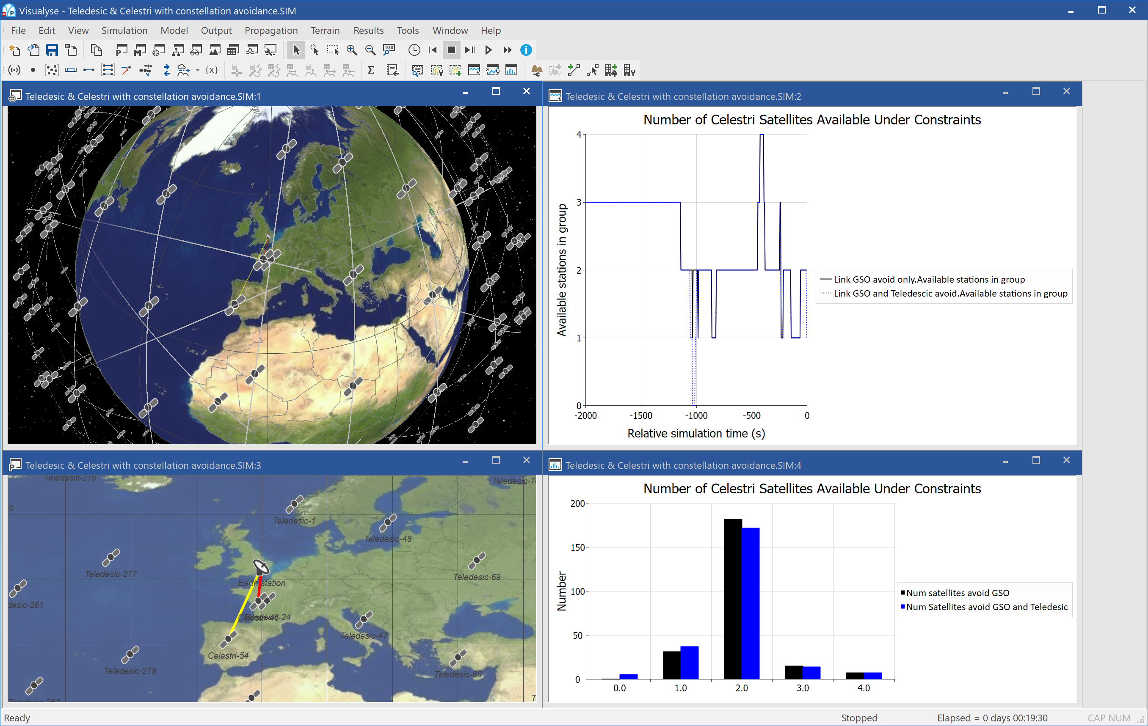The image size is (1148, 726).
Task: Open the Terrain menu
Action: coord(325,30)
